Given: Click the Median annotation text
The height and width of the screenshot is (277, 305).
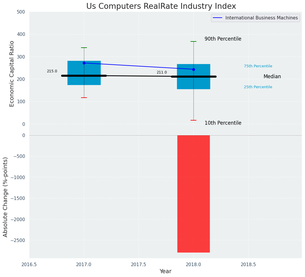Looking at the screenshot, I should coord(272,76).
